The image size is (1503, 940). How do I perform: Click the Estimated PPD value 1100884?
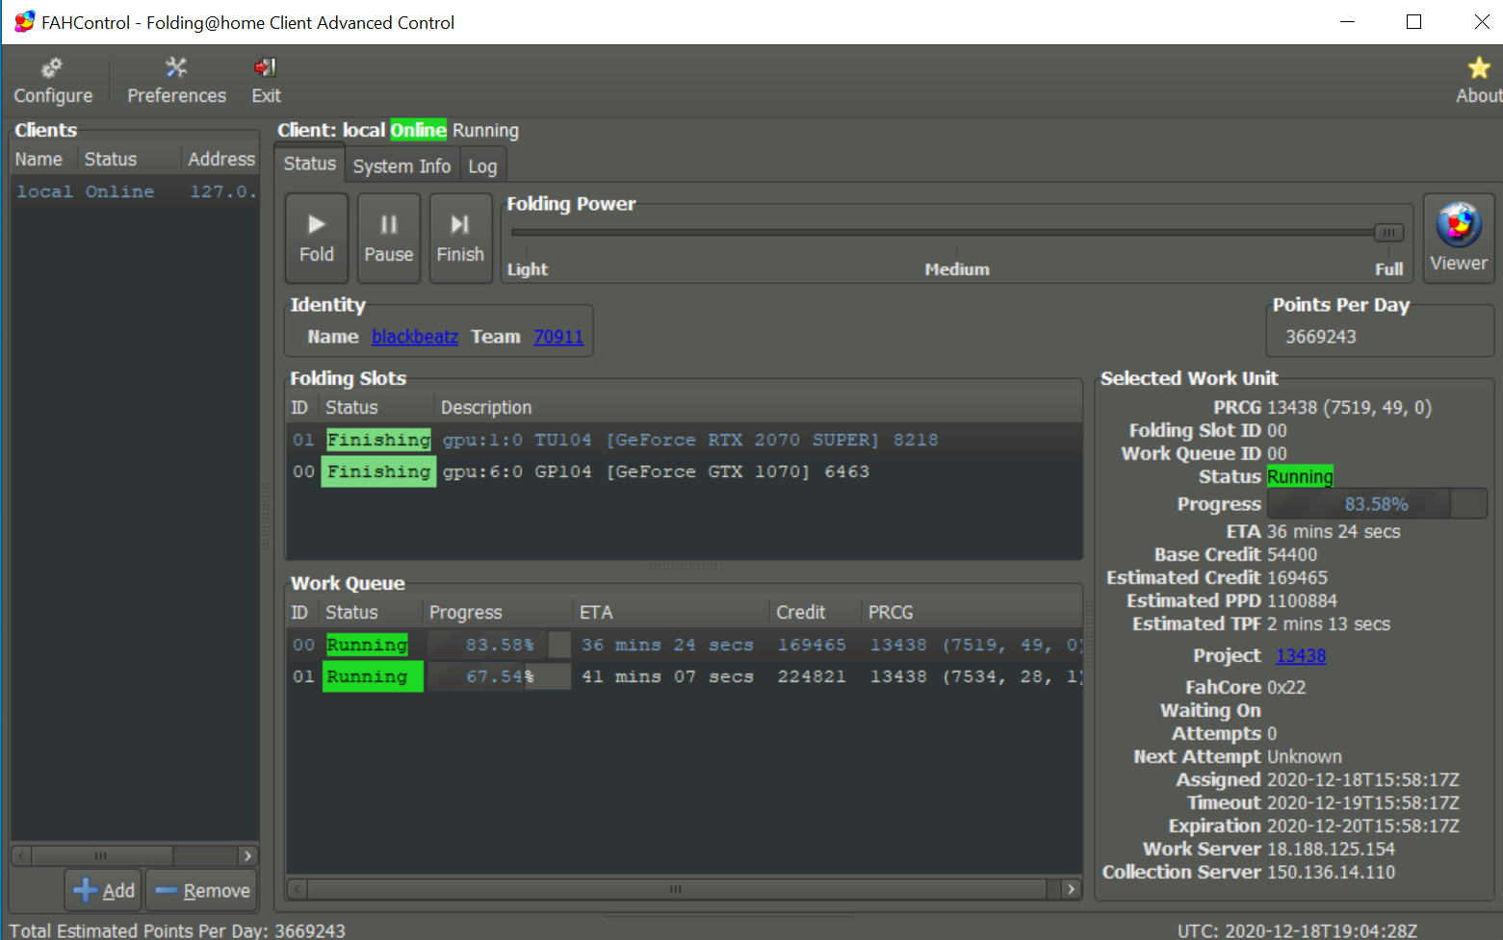1302,601
